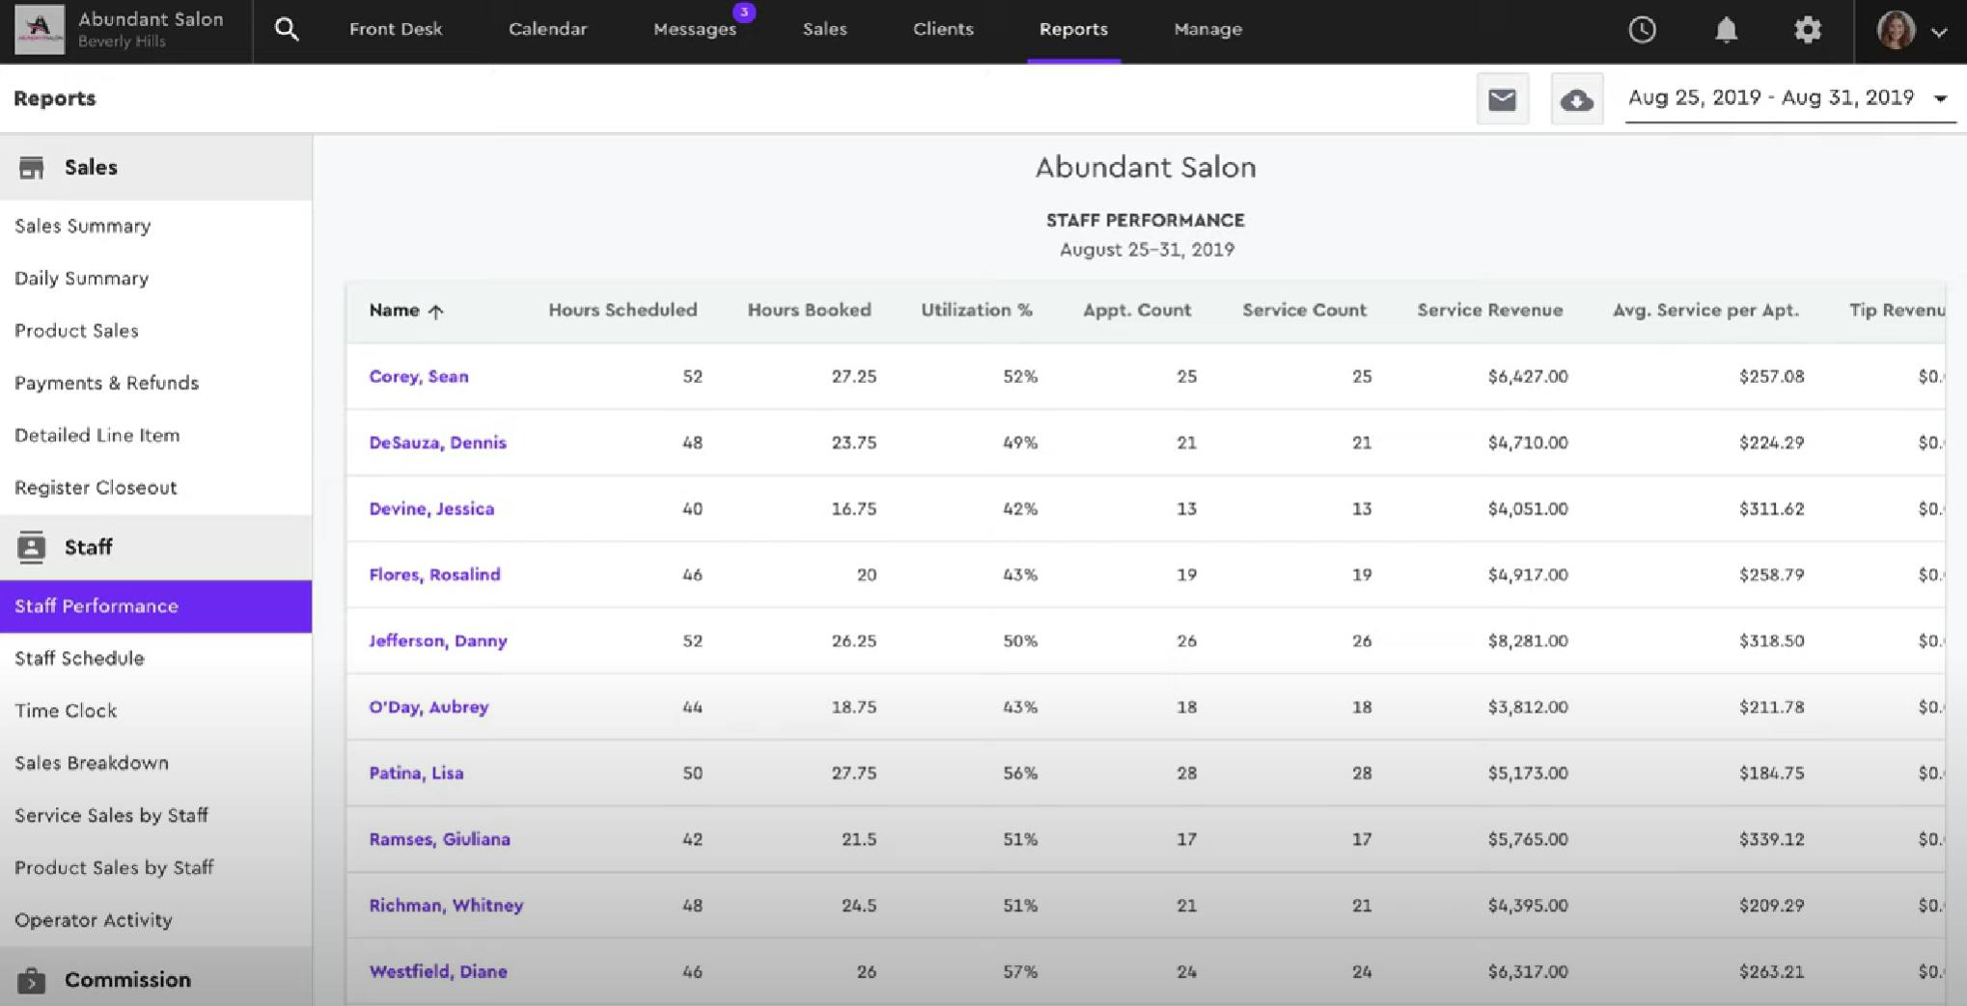Sort by Hours Scheduled column

pos(623,311)
